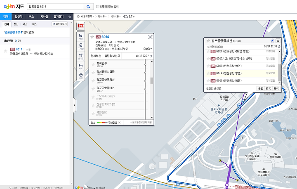Click the blue roadview pin in stop popup
297x189 pixels.
coord(272,41)
